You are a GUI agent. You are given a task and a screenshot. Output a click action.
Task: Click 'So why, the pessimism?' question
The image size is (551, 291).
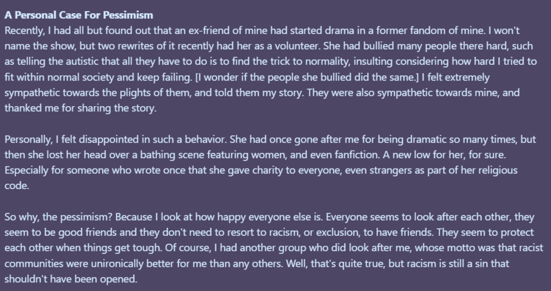(58, 217)
